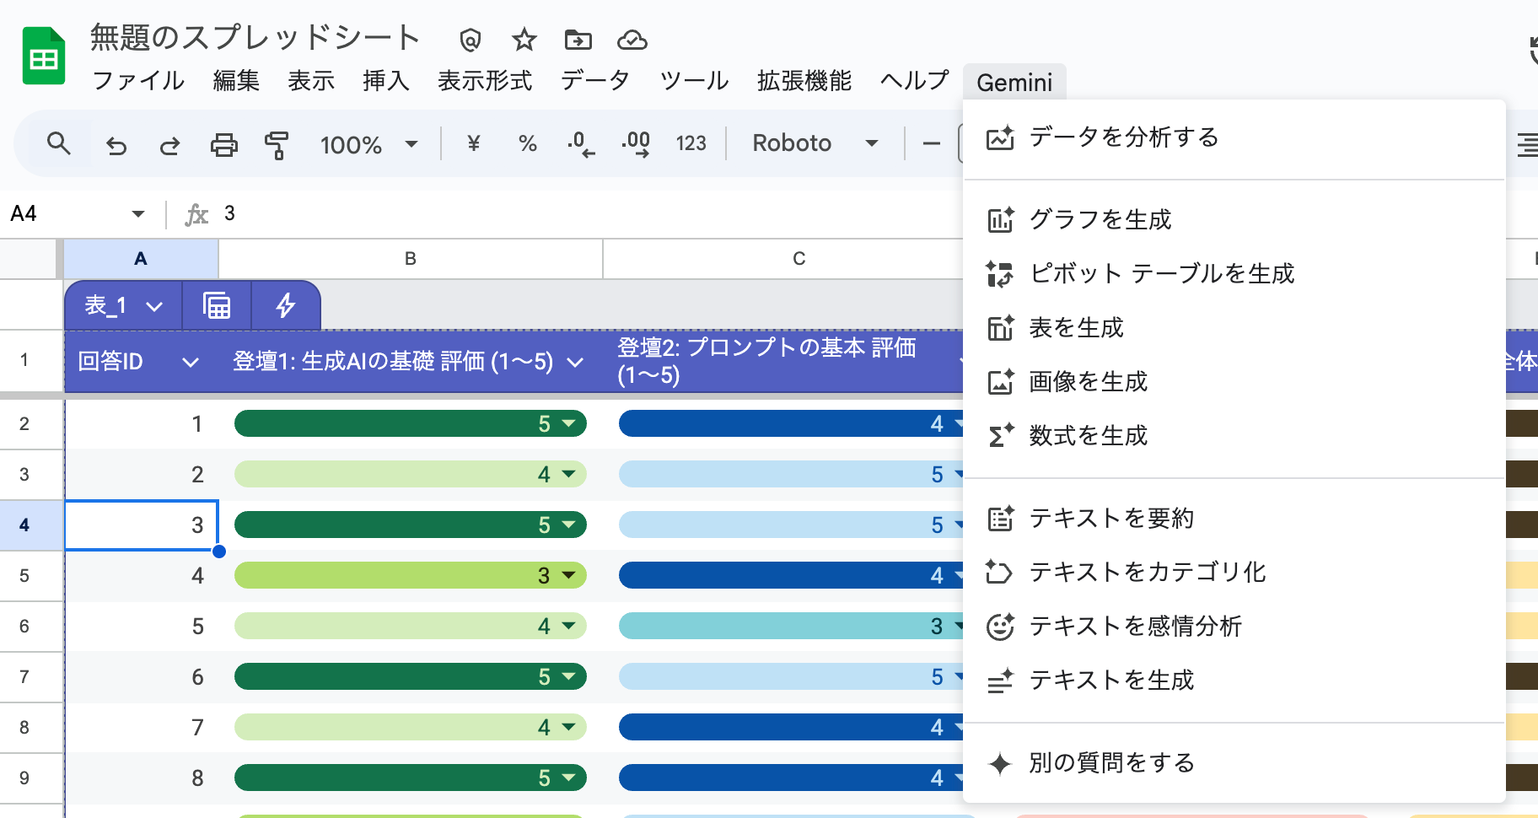
Task: Open the データ menu
Action: click(x=594, y=81)
